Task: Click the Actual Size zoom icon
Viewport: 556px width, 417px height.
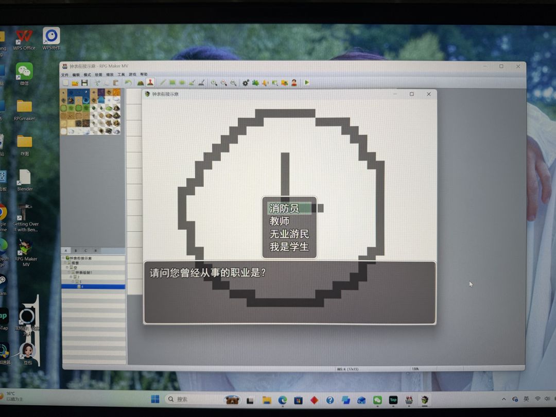Action: [233, 82]
